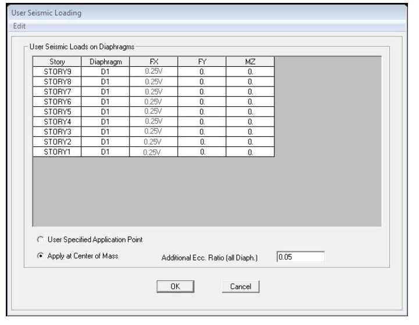Select the STORY8 row label
419x325 pixels.
57,82
